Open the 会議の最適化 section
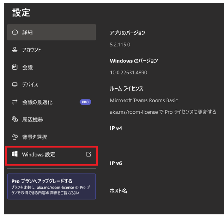Screen dimensions: 224x215 (x=51, y=102)
